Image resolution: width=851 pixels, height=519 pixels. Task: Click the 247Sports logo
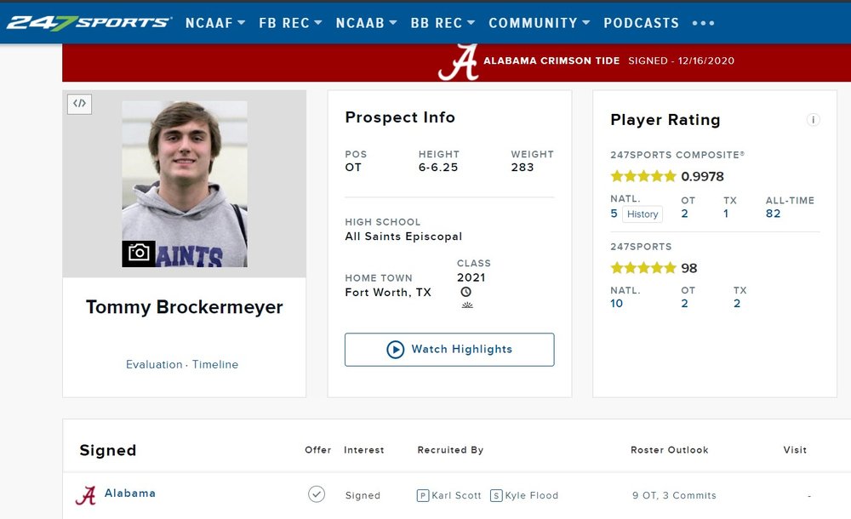89,22
